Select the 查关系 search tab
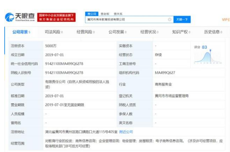 (x=118, y=14)
